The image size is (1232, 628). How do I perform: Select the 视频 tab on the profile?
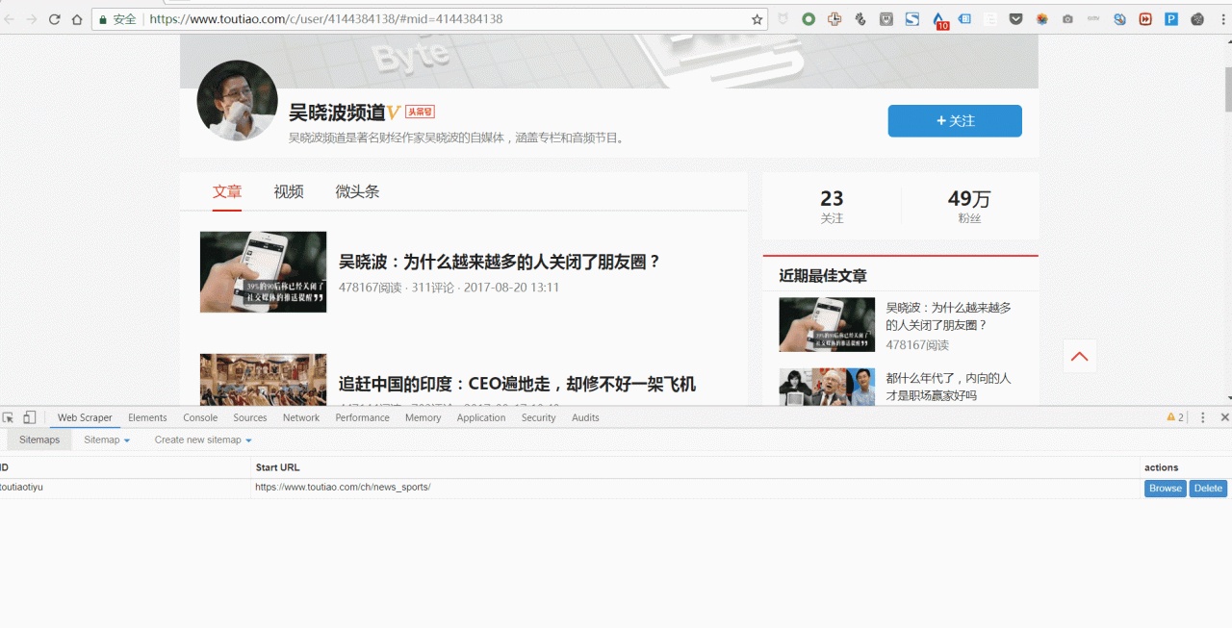click(289, 191)
